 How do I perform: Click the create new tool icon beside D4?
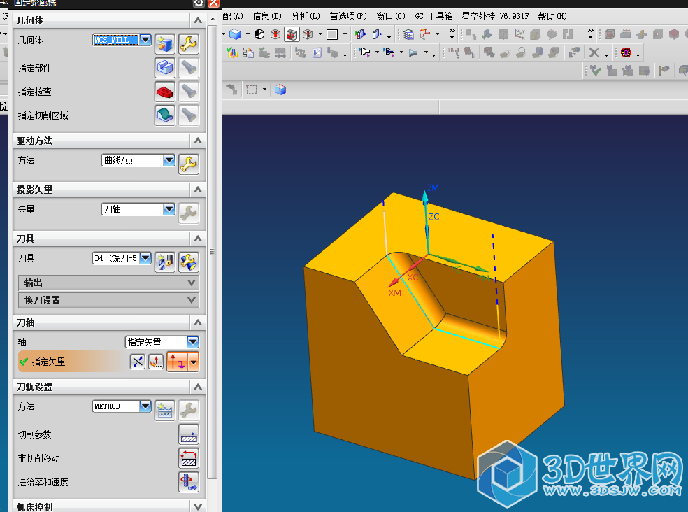pos(164,262)
